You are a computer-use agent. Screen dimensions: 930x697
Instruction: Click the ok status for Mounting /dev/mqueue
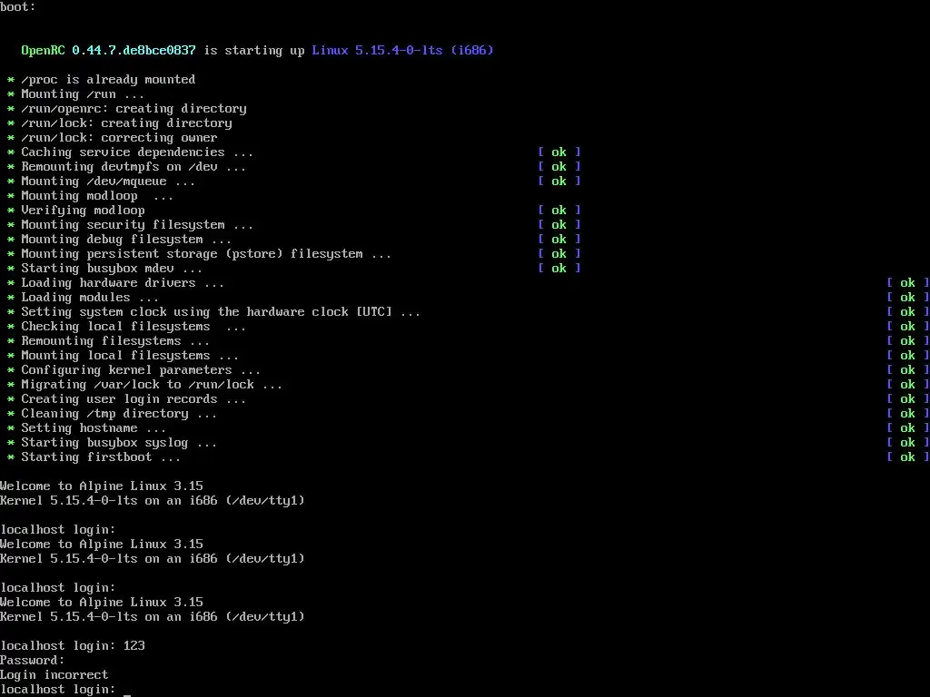pyautogui.click(x=559, y=182)
